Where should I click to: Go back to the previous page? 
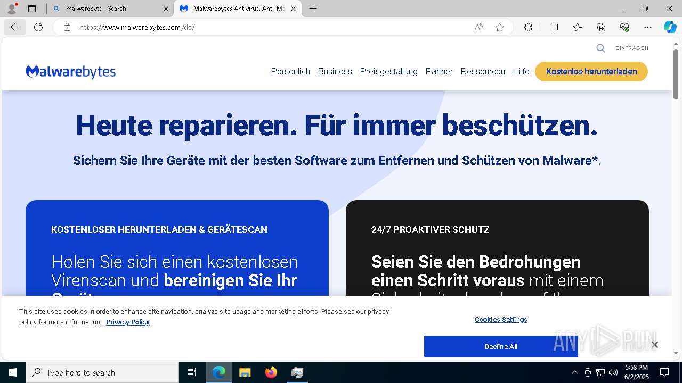point(14,27)
